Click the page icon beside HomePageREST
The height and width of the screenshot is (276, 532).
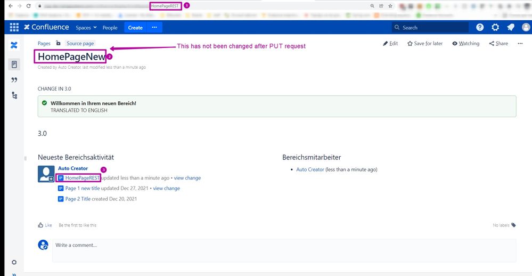61,178
